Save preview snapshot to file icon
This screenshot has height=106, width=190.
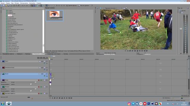pyautogui.click(x=126, y=8)
